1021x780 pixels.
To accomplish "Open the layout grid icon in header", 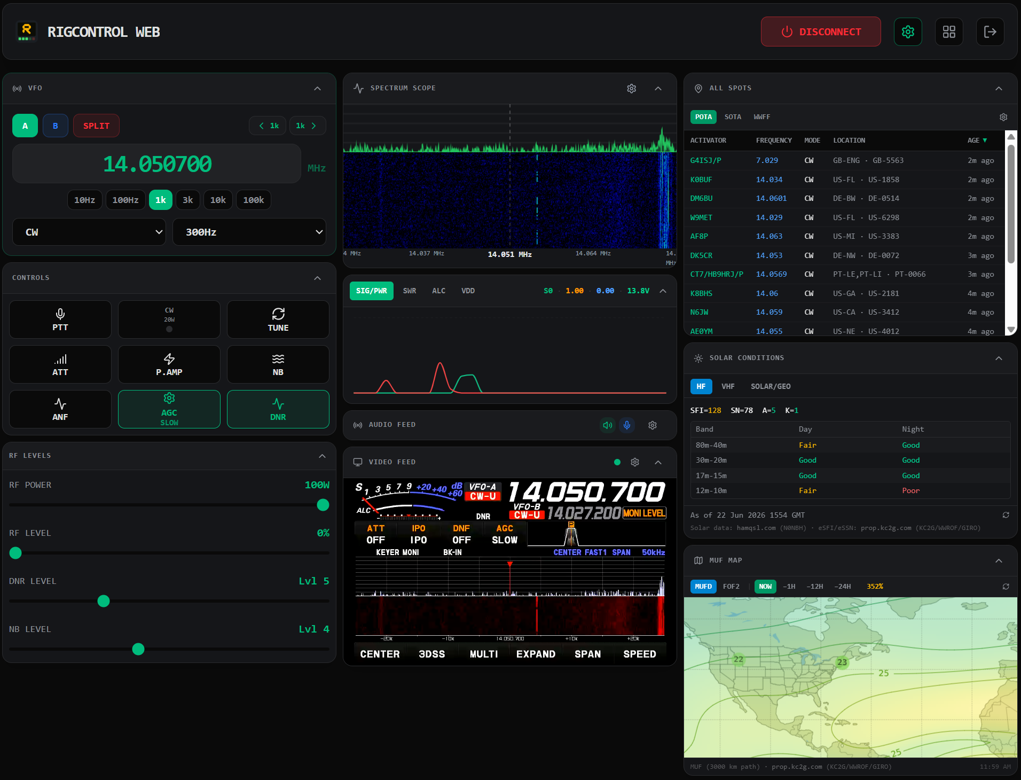I will (x=949, y=32).
